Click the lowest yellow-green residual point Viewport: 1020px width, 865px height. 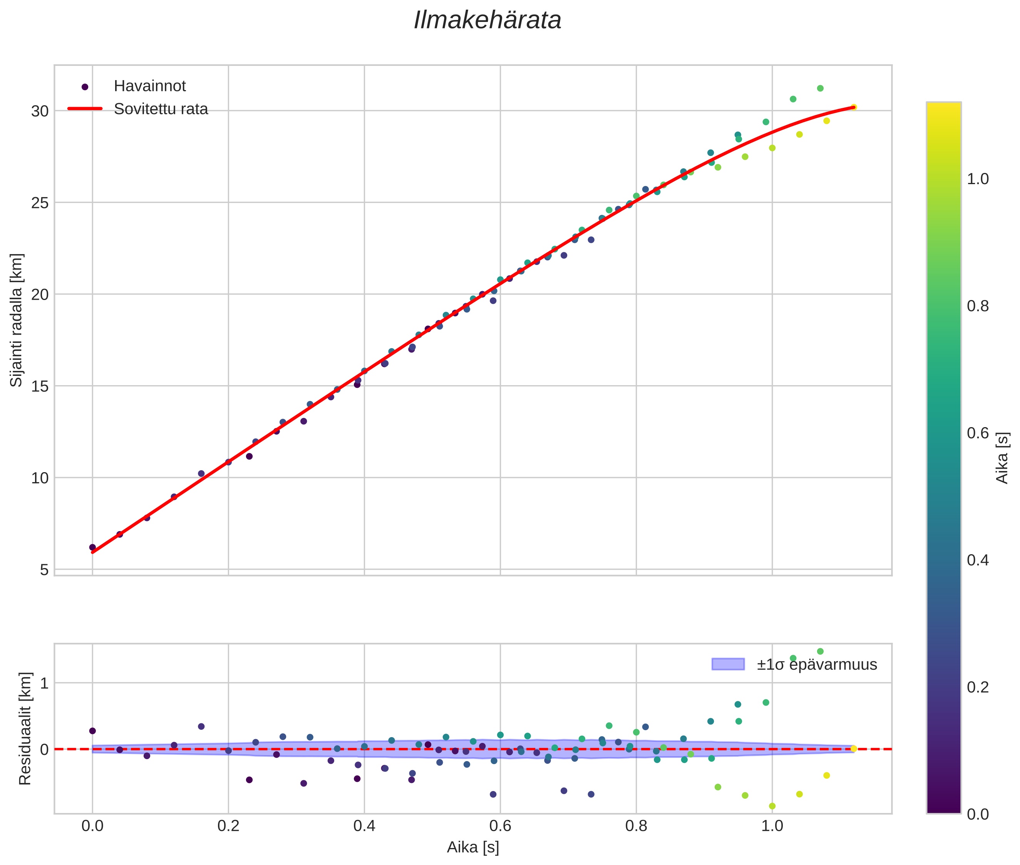pos(772,806)
